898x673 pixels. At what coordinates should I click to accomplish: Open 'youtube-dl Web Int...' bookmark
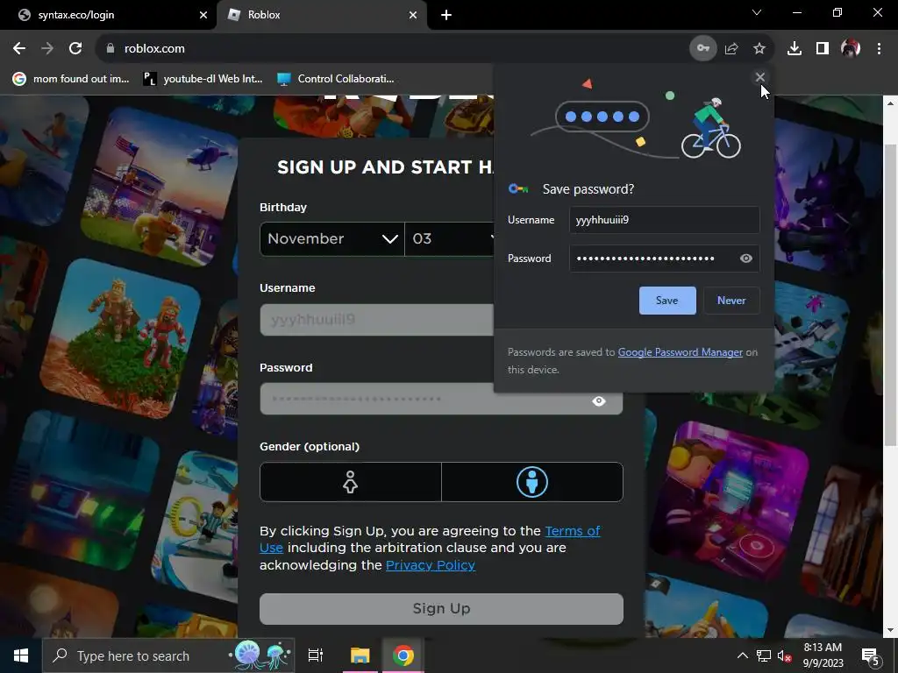(x=203, y=79)
